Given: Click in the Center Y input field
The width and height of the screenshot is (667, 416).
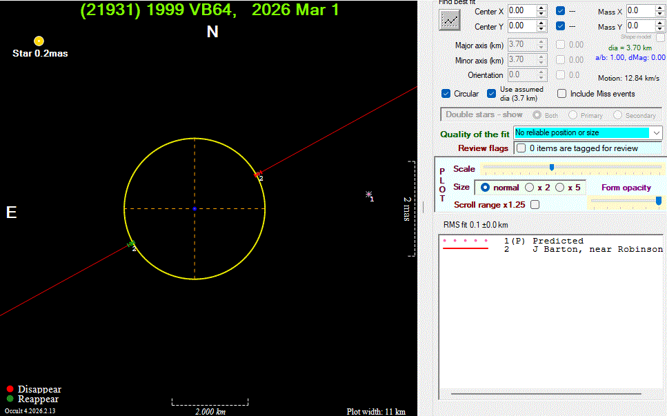Looking at the screenshot, I should (521, 26).
